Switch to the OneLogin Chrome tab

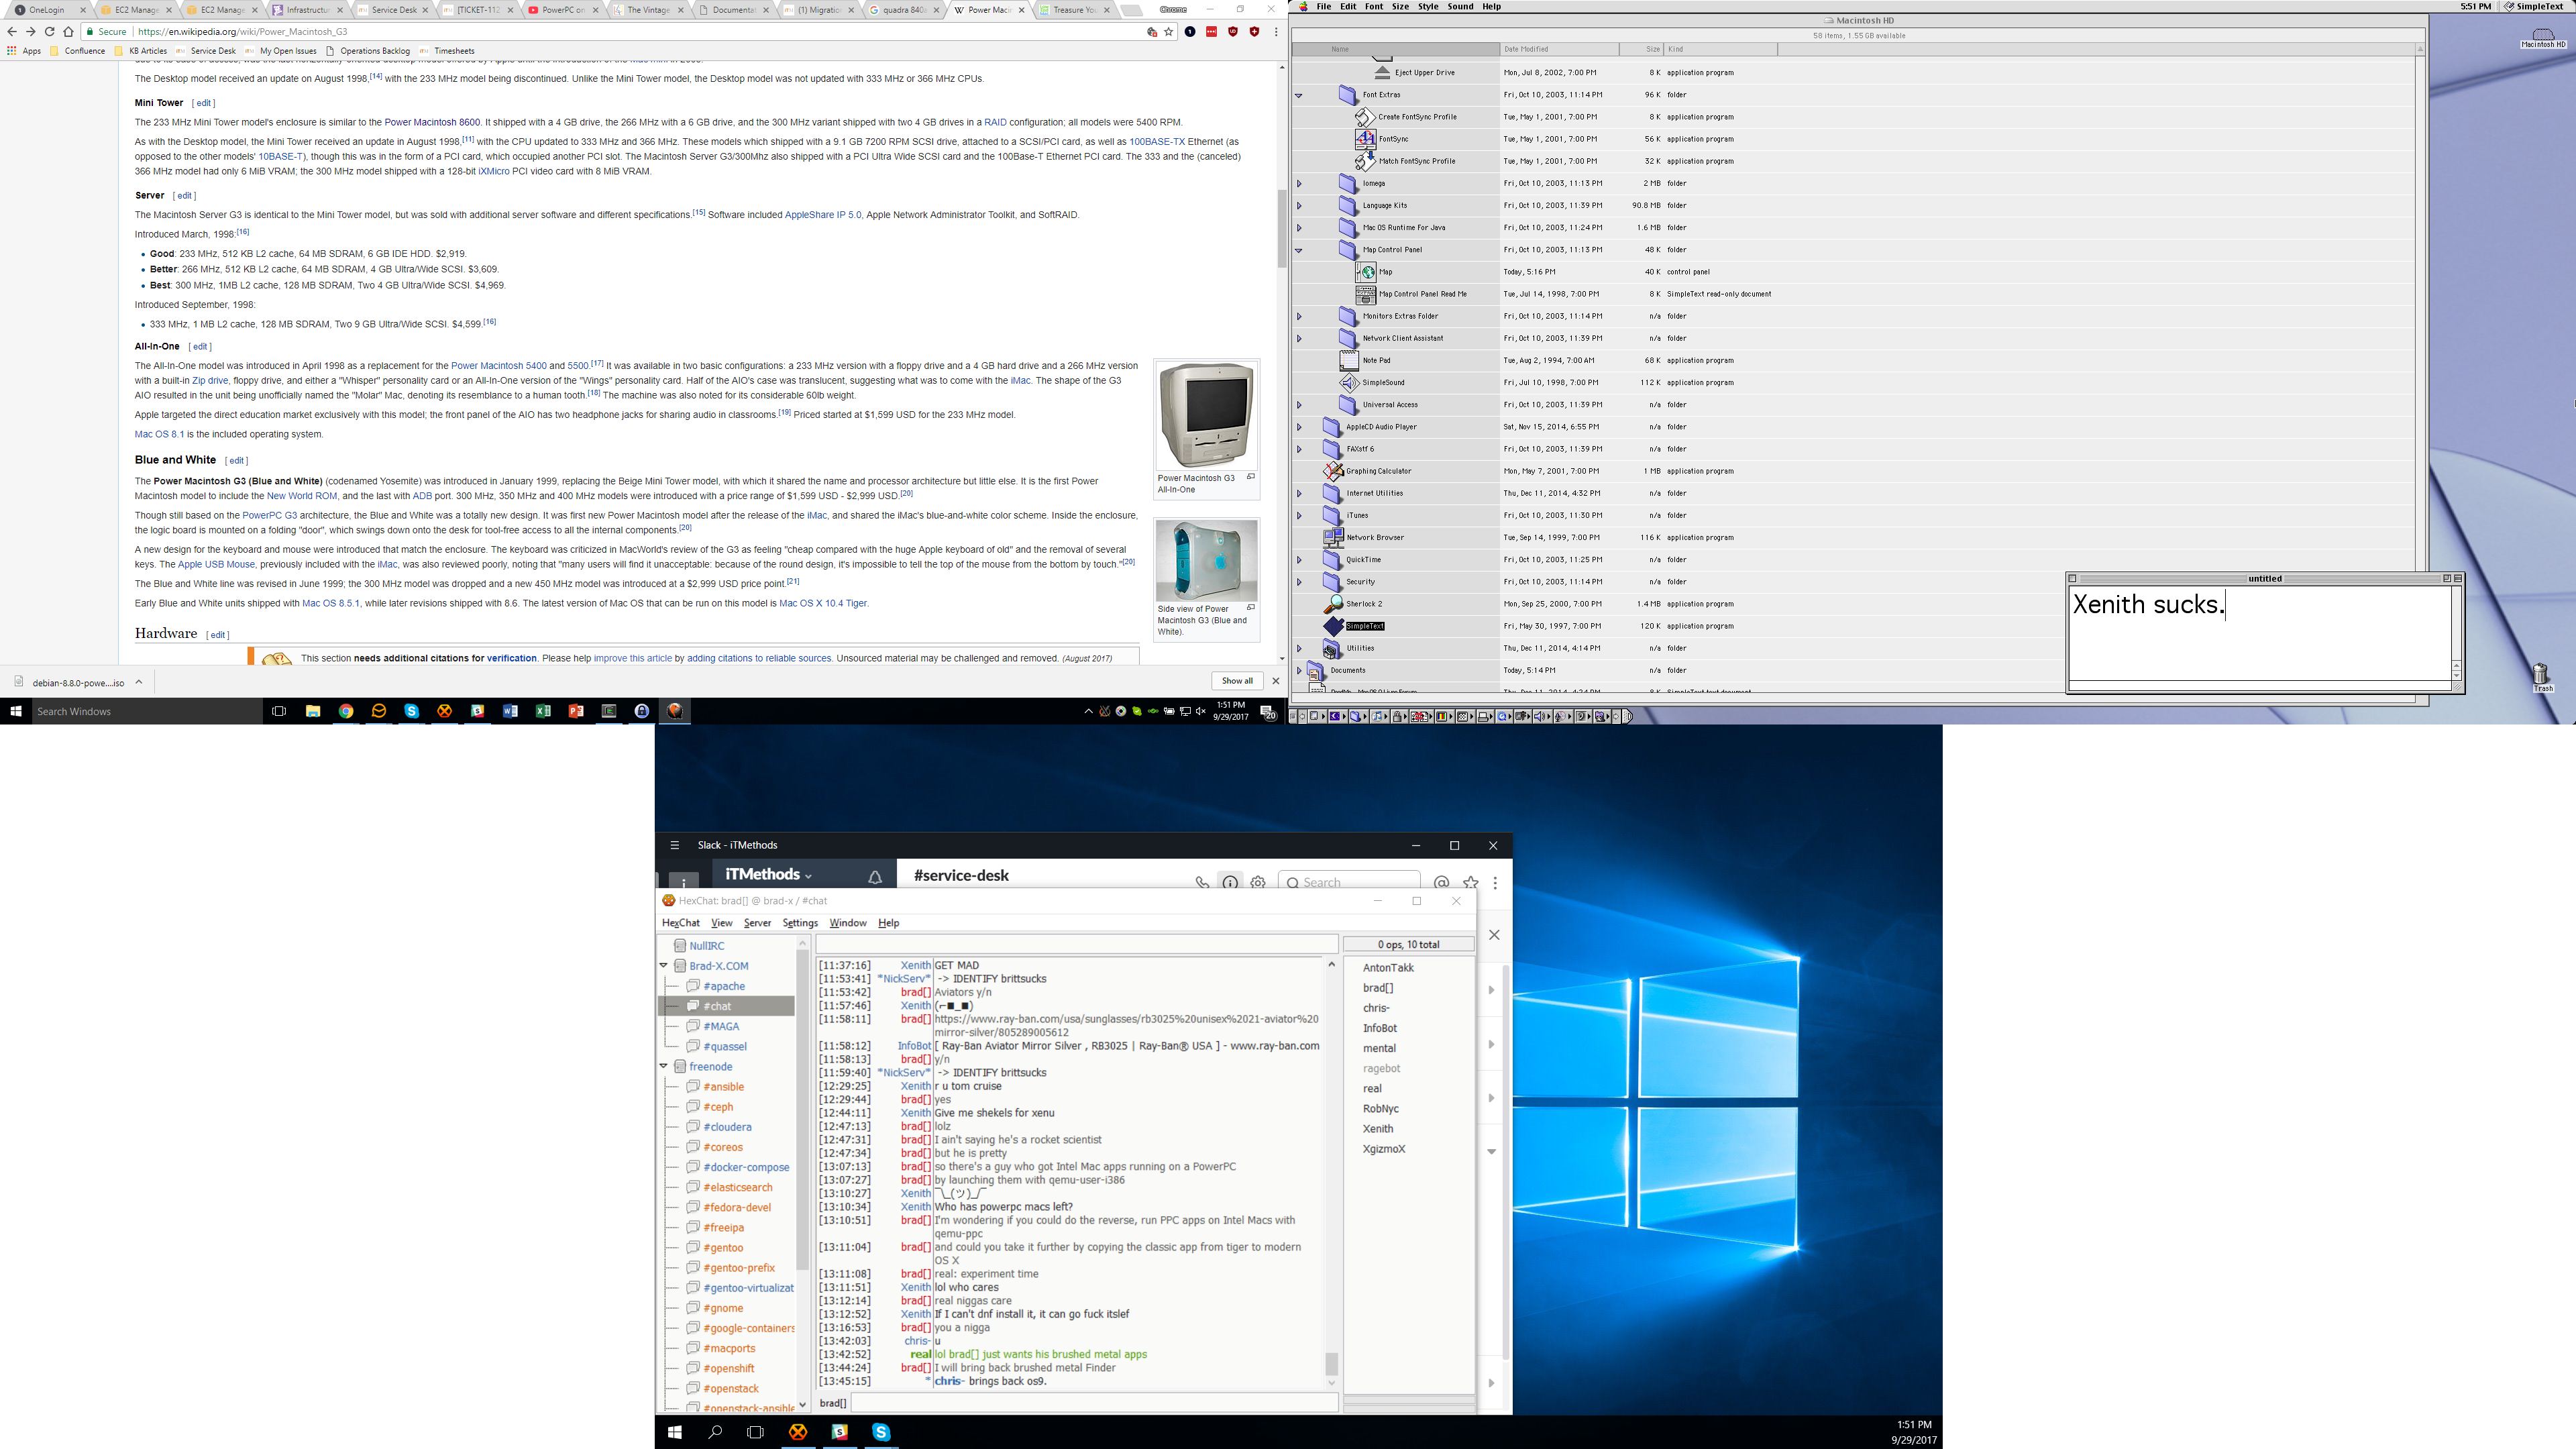click(x=48, y=10)
